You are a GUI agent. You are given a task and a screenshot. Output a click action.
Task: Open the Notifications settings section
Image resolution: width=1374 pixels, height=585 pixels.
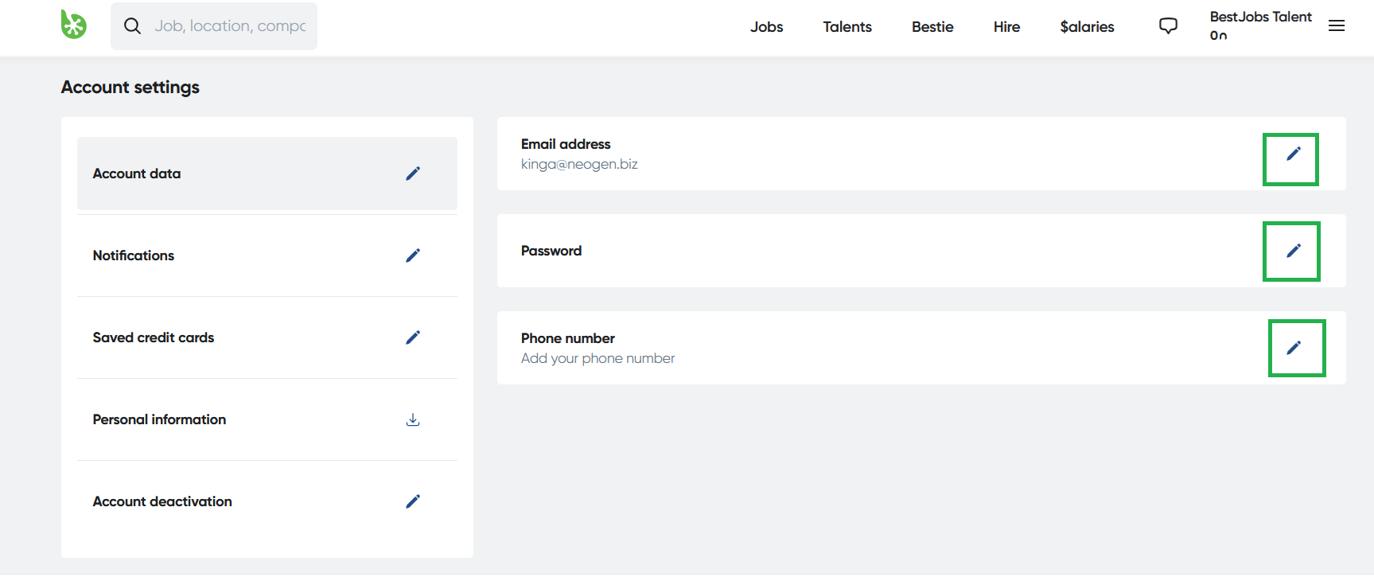pyautogui.click(x=134, y=255)
